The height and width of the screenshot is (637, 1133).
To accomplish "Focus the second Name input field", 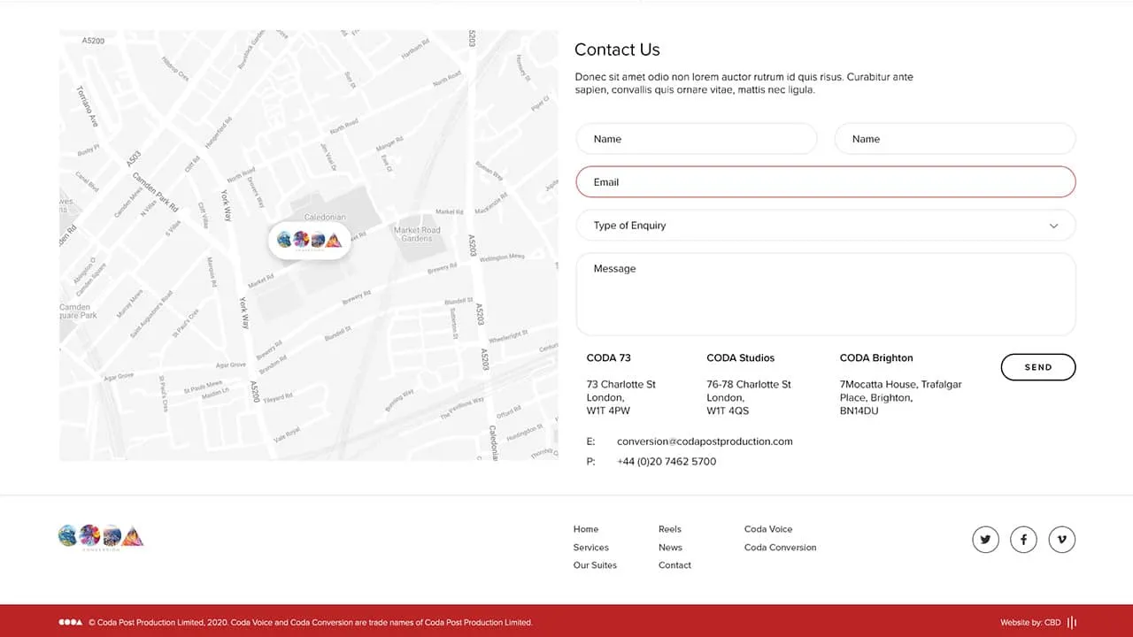I will click(954, 139).
